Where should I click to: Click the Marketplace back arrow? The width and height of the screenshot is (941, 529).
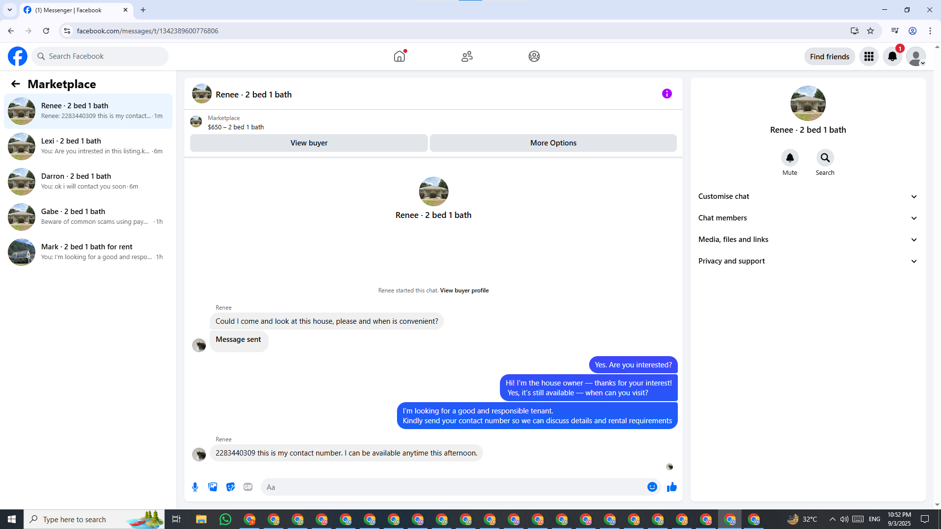click(16, 84)
